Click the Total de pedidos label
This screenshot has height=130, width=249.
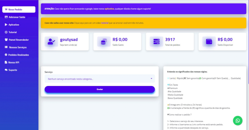173,45
